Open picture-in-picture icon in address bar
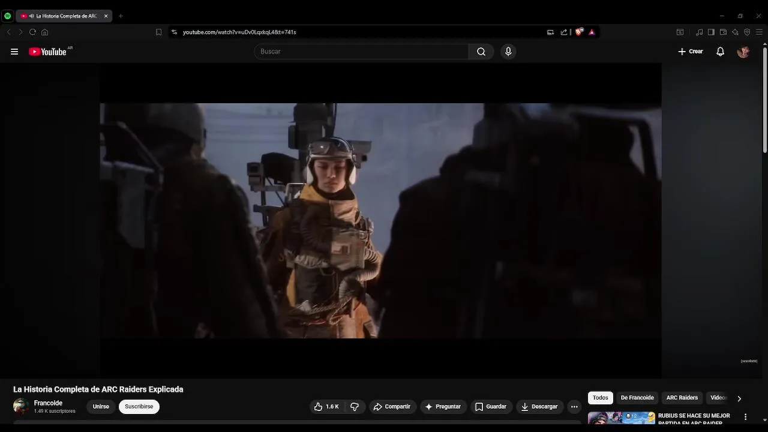Viewport: 768px width, 432px height. tap(550, 32)
